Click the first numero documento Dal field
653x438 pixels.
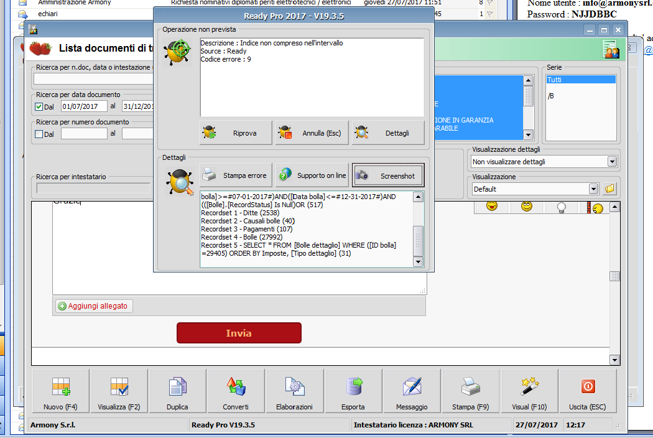84,134
